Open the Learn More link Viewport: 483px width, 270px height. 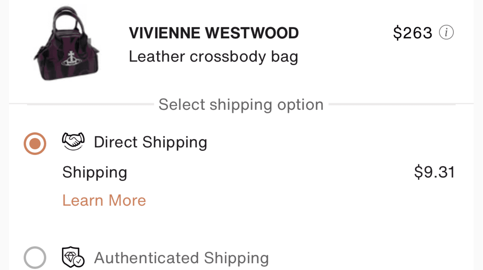104,201
